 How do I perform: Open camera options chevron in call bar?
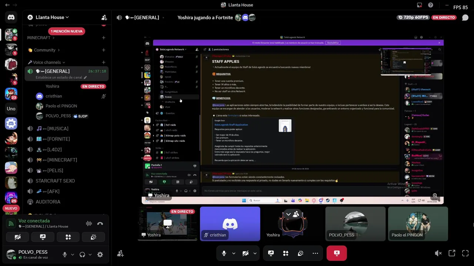pos(255,253)
